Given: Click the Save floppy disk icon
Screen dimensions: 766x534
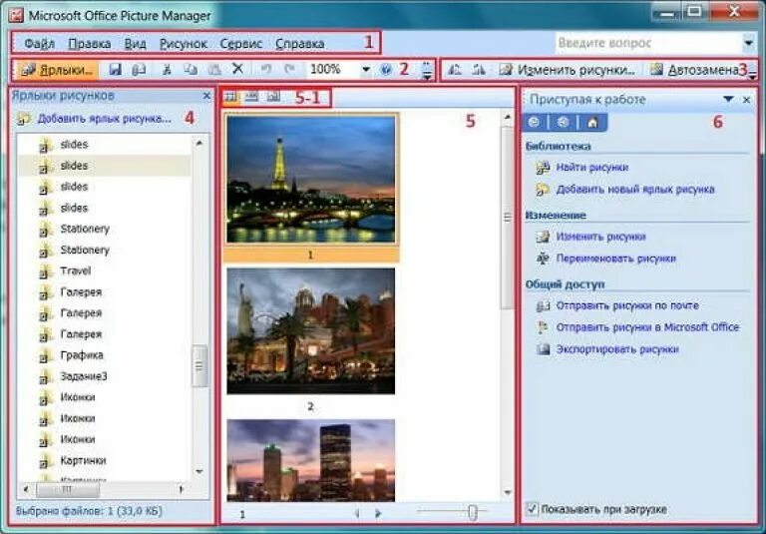Looking at the screenshot, I should point(116,70).
